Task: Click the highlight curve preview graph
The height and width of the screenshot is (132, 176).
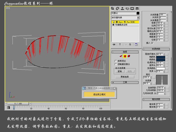Action: click(x=162, y=80)
